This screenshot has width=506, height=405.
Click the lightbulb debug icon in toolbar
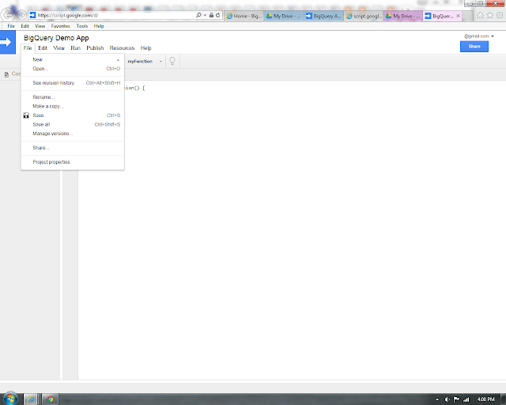coord(172,61)
